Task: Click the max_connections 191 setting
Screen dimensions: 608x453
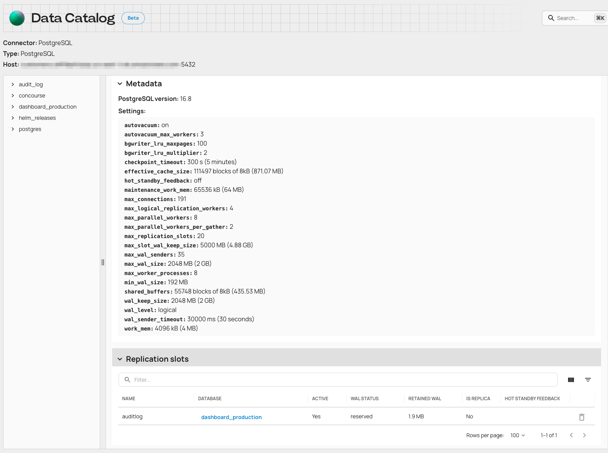Action: [x=155, y=199]
